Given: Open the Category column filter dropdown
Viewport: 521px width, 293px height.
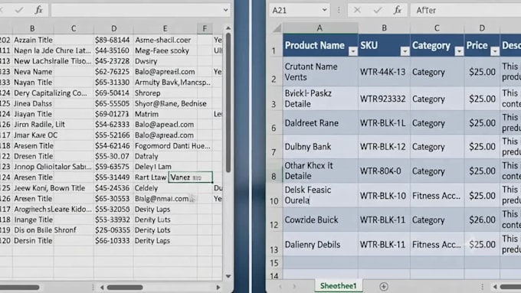Looking at the screenshot, I should coord(459,51).
